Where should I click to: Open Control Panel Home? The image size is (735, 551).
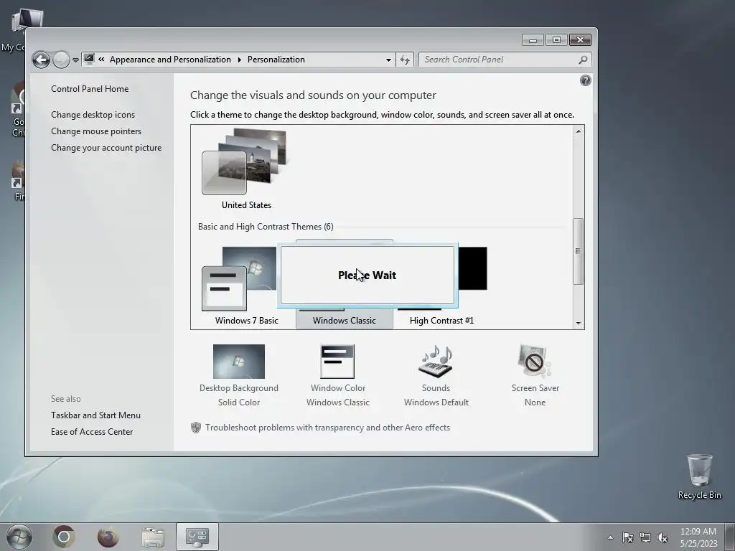[x=90, y=88]
